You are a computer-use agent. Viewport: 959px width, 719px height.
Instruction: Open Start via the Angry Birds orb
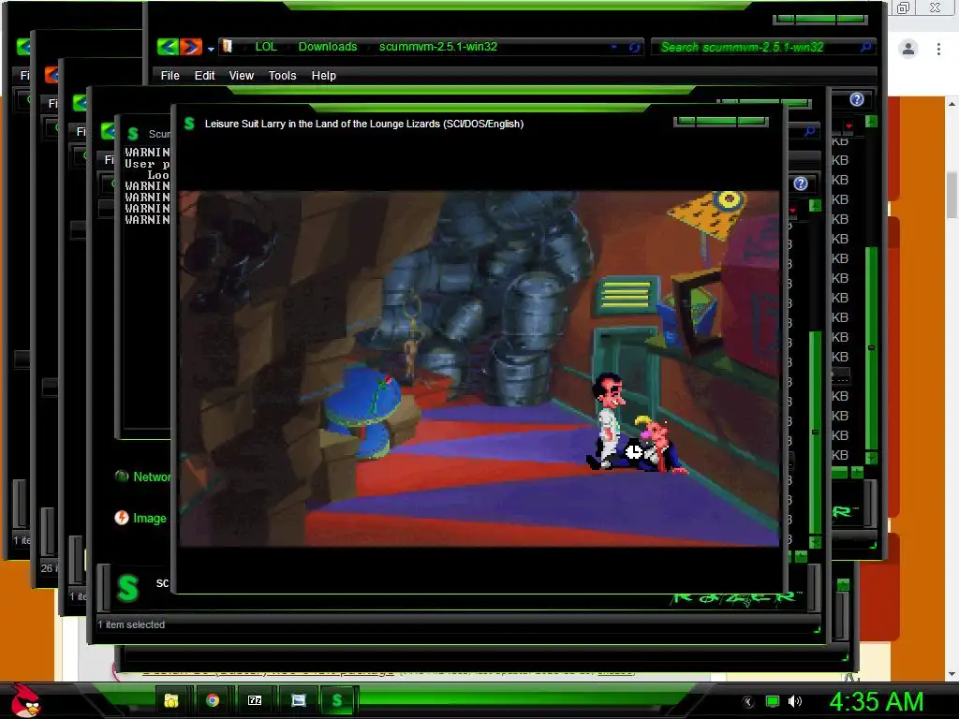click(x=24, y=700)
